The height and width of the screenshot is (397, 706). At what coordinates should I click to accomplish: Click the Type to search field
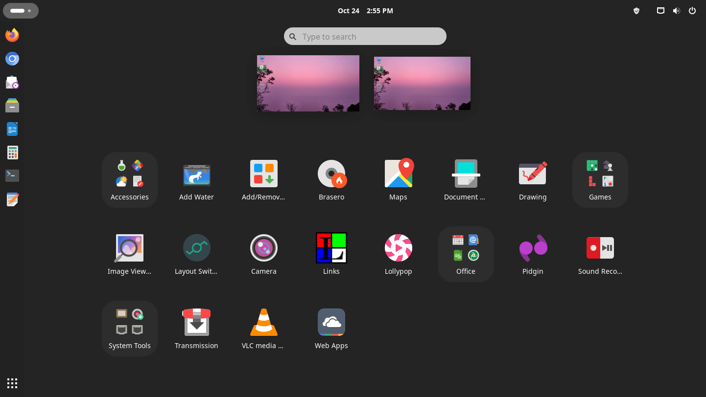point(365,37)
